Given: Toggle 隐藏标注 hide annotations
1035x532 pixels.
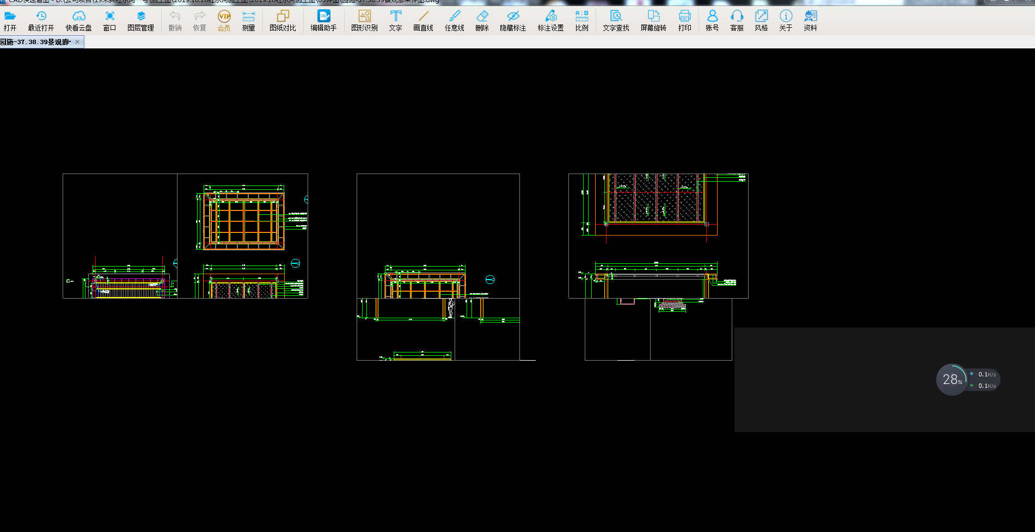Looking at the screenshot, I should pyautogui.click(x=513, y=21).
